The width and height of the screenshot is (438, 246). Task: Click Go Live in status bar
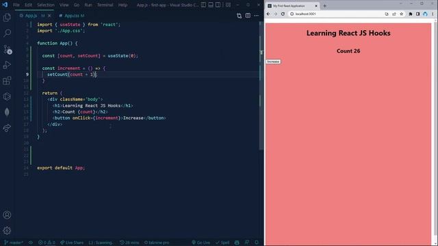[x=201, y=243]
